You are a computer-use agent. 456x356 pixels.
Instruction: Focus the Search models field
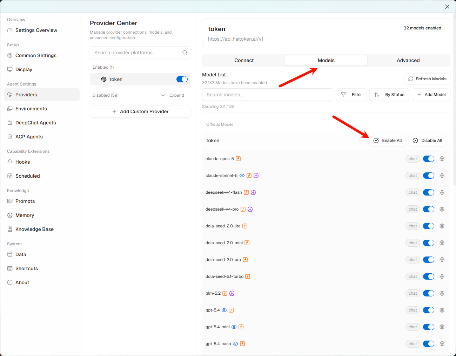point(268,95)
